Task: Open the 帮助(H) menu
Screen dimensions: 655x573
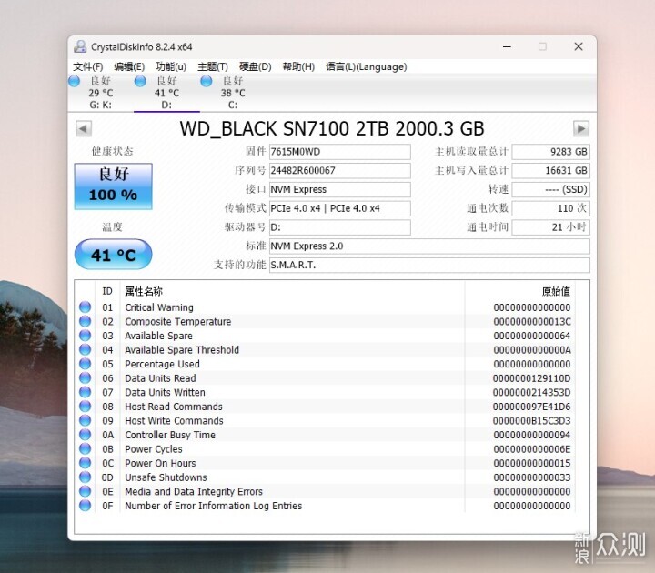Action: coord(298,66)
